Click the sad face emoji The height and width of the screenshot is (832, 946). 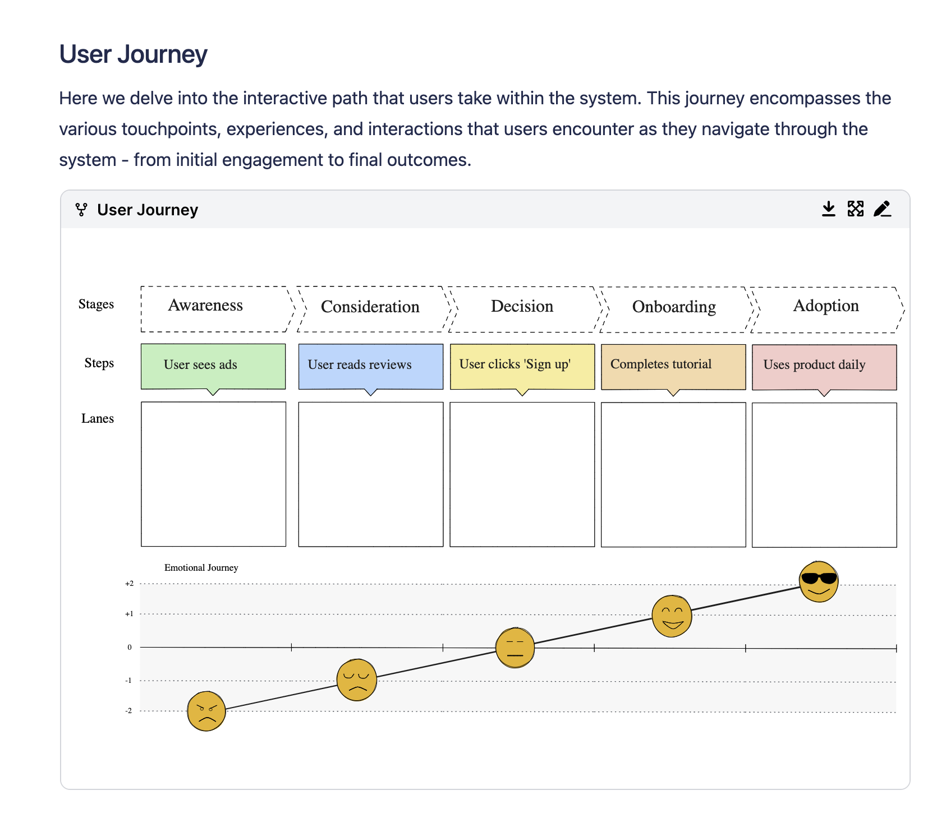357,680
